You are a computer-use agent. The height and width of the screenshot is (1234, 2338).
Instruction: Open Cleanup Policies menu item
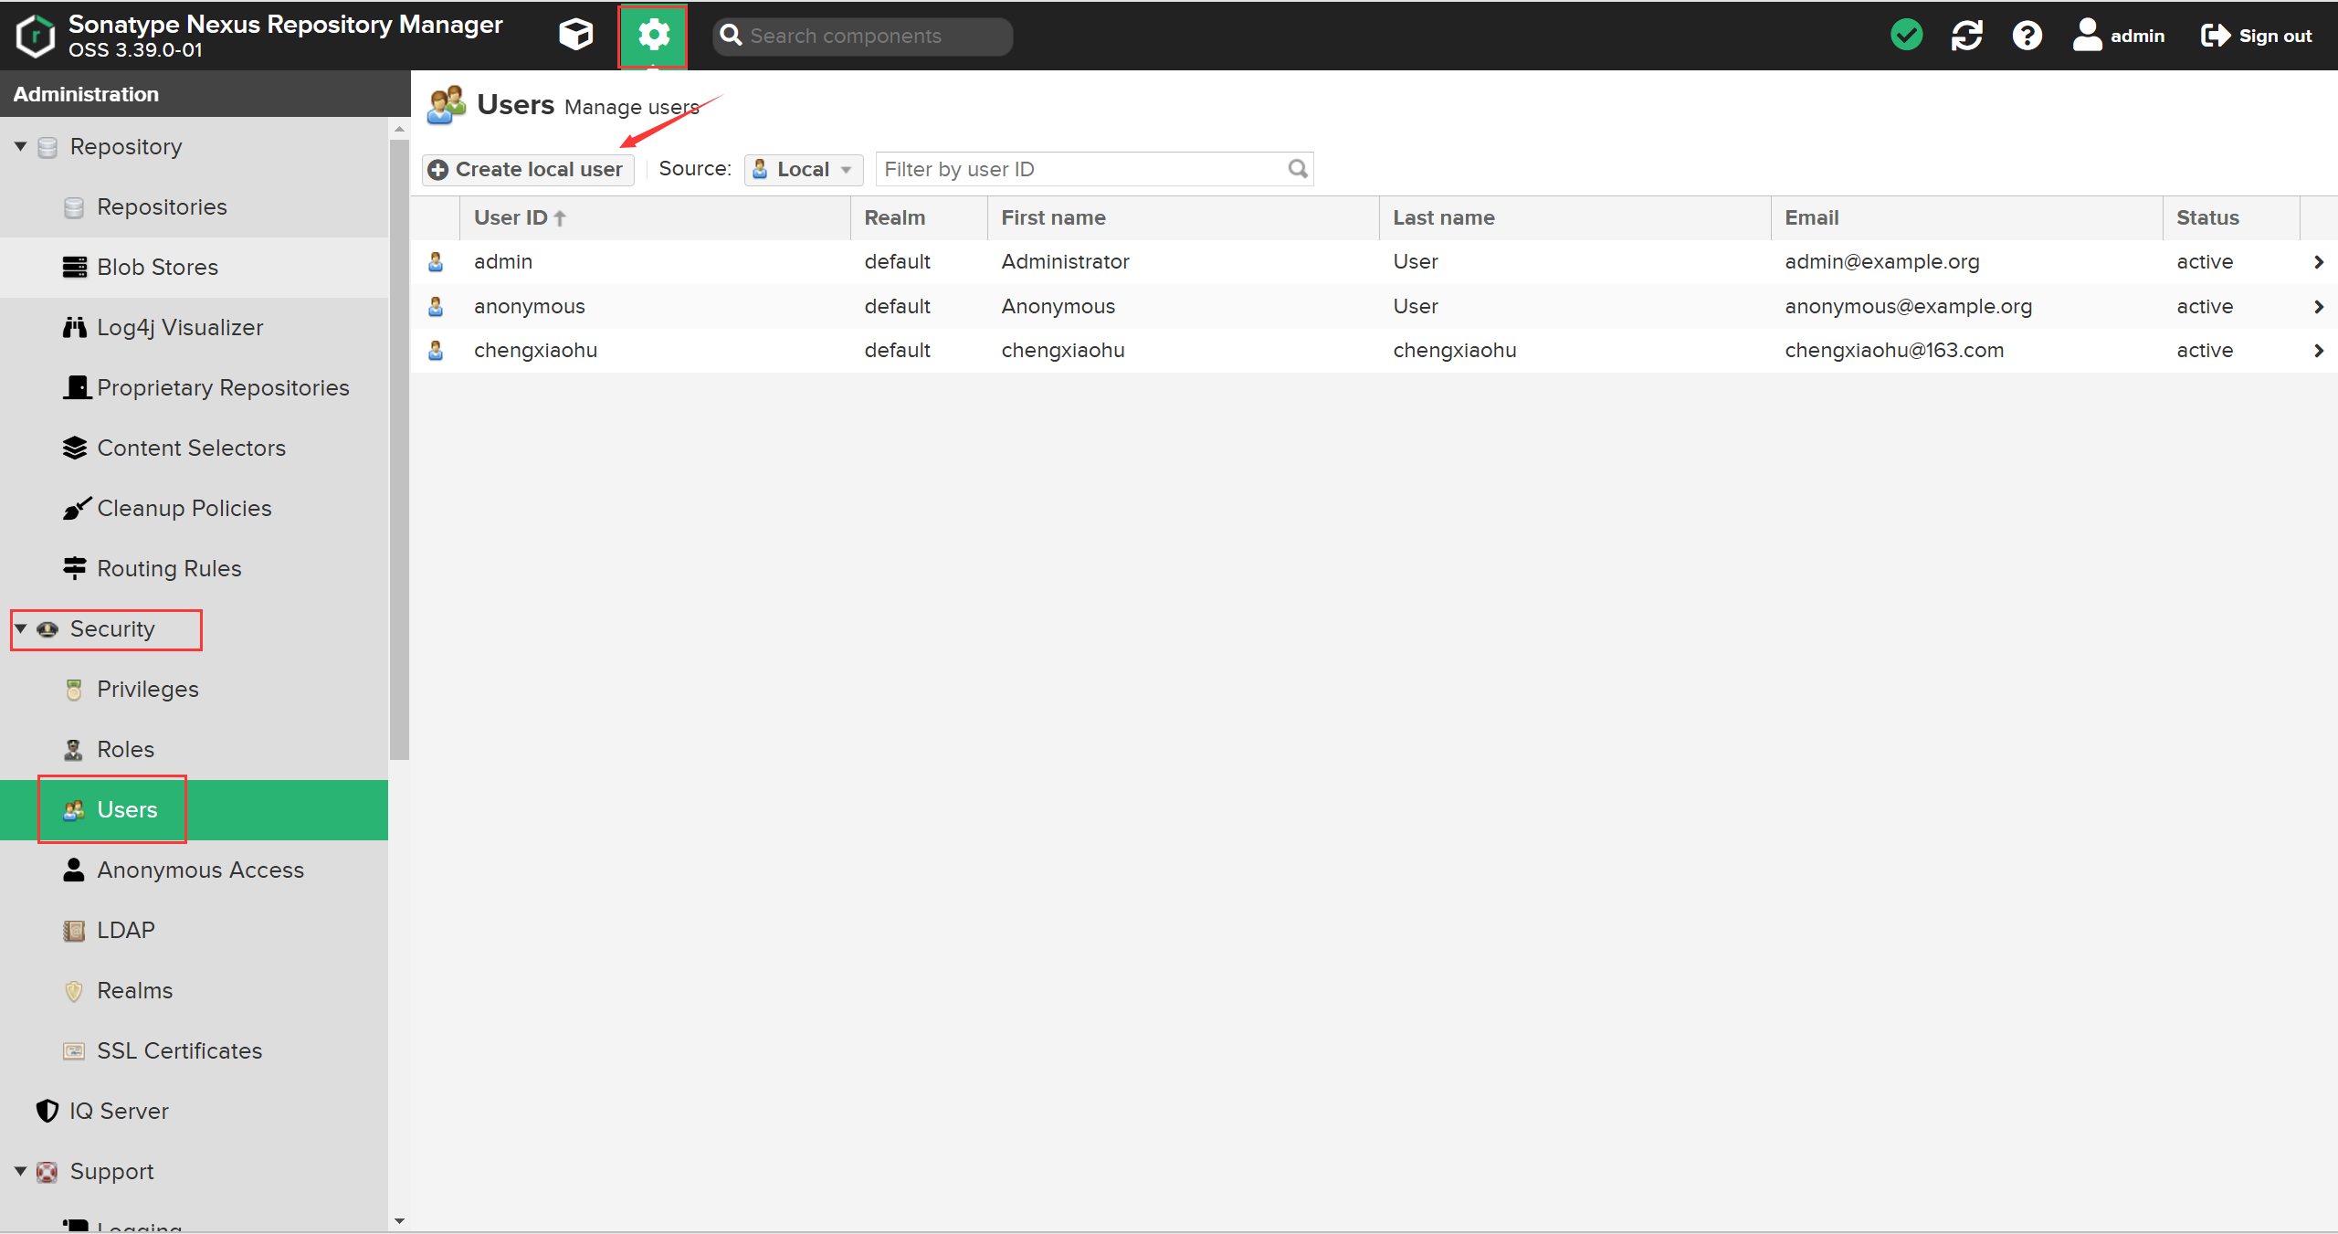pos(184,508)
